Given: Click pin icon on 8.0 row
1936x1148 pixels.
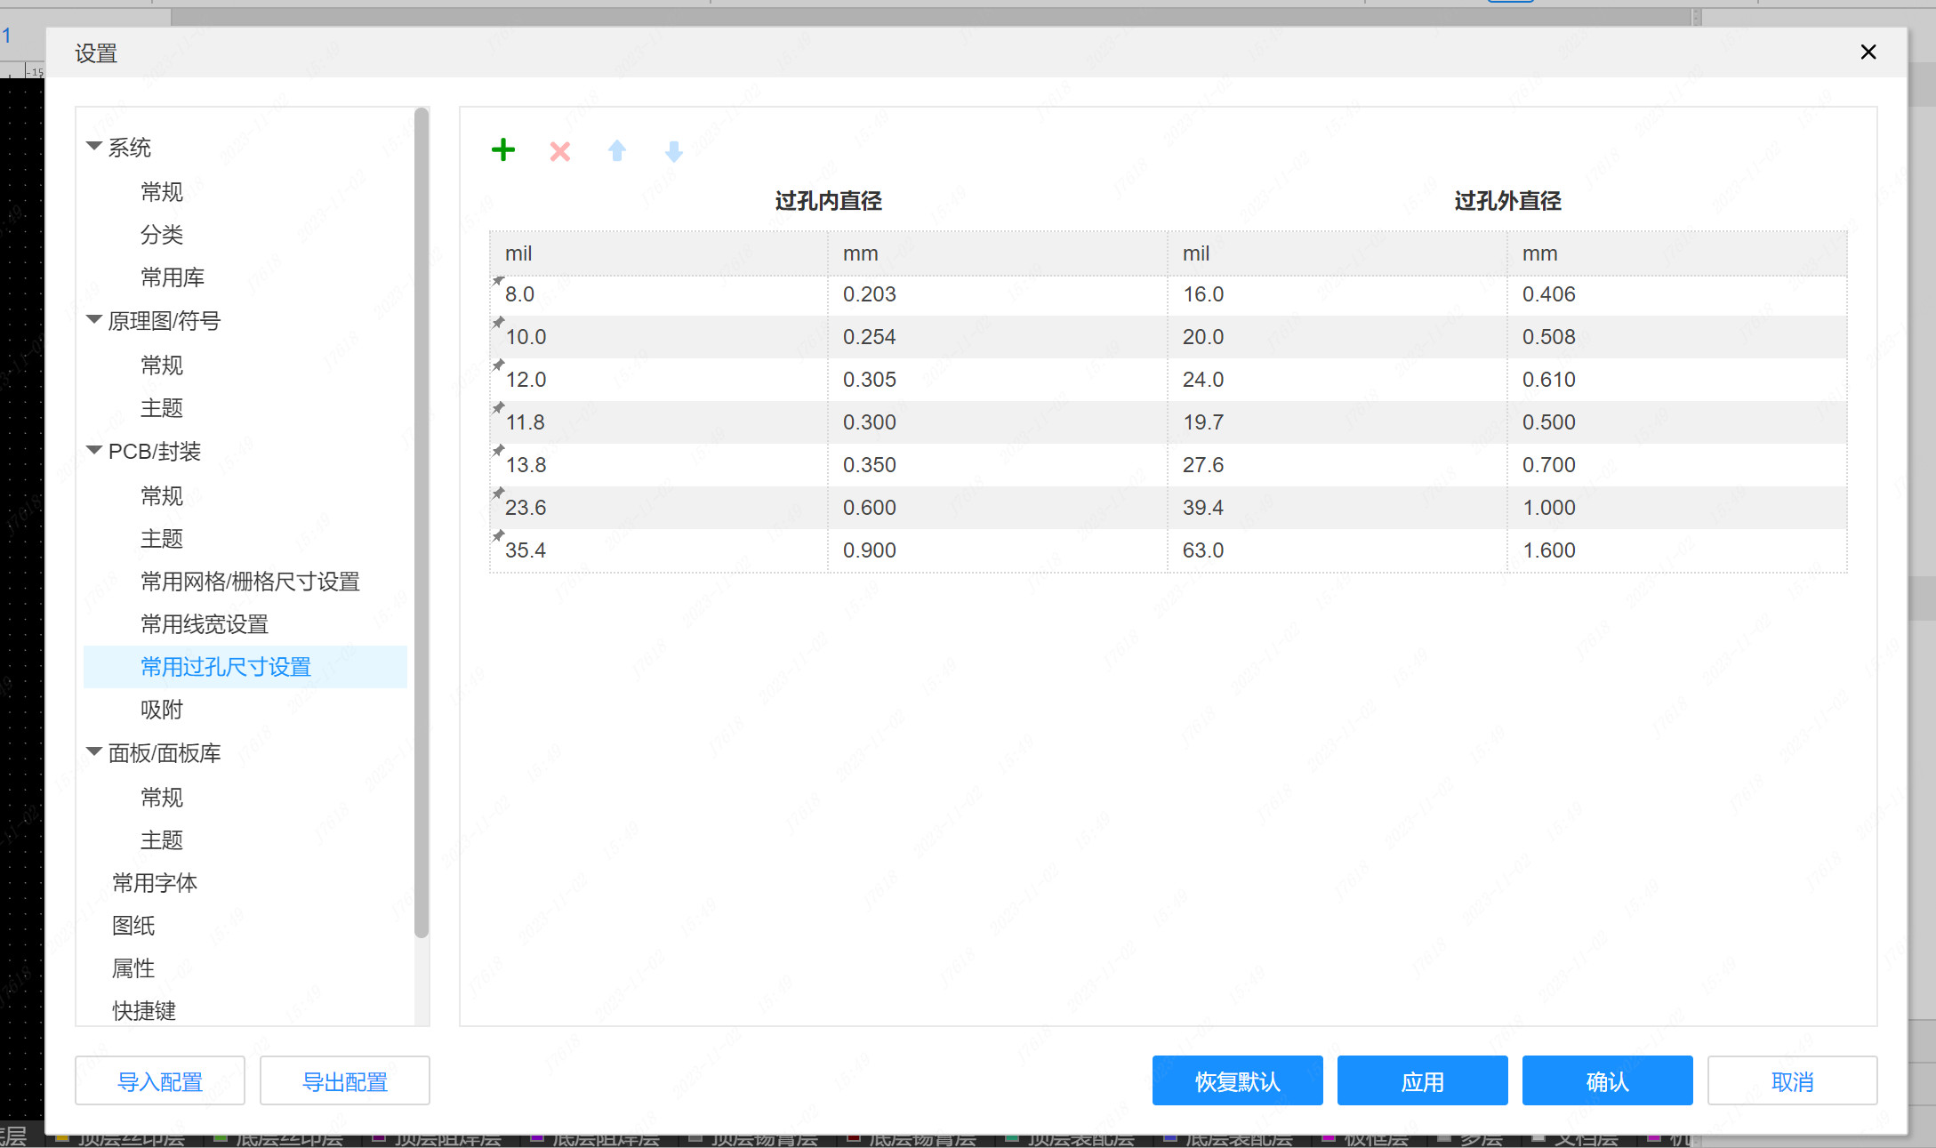Looking at the screenshot, I should tap(499, 281).
